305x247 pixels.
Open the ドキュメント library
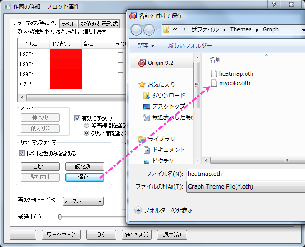point(164,150)
